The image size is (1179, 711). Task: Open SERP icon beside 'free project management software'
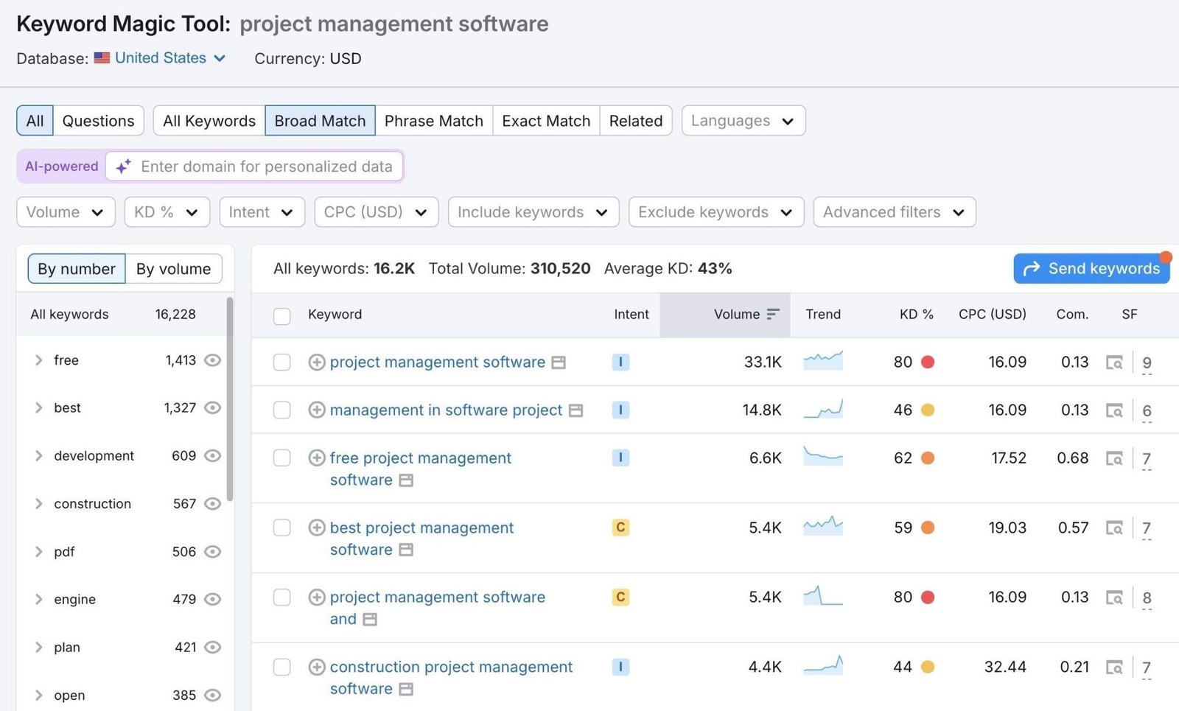coord(406,480)
